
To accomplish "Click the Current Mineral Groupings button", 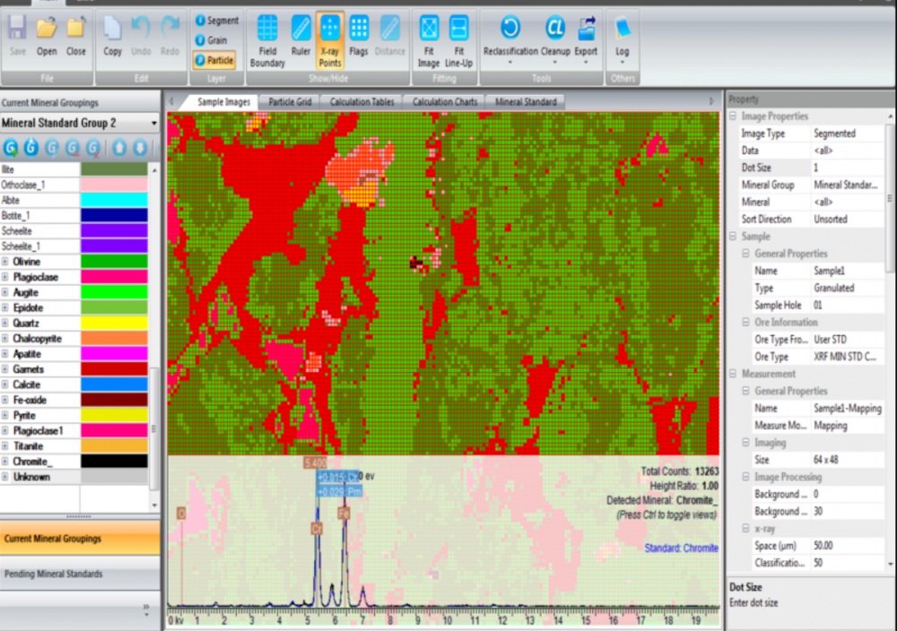I will tap(79, 539).
